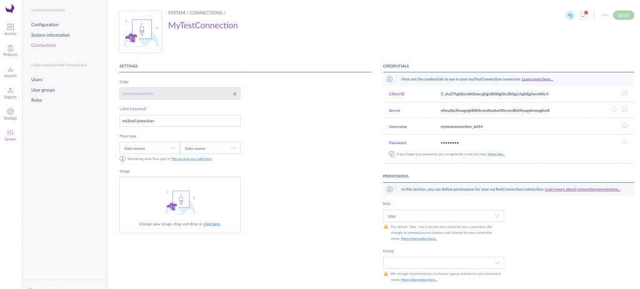Expand the empty Group dropdown
Image resolution: width=640 pixels, height=289 pixels.
pos(443,263)
